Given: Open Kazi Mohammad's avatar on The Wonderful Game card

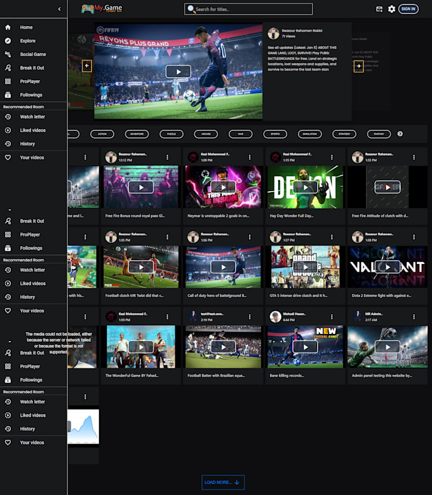Looking at the screenshot, I should coord(111,317).
